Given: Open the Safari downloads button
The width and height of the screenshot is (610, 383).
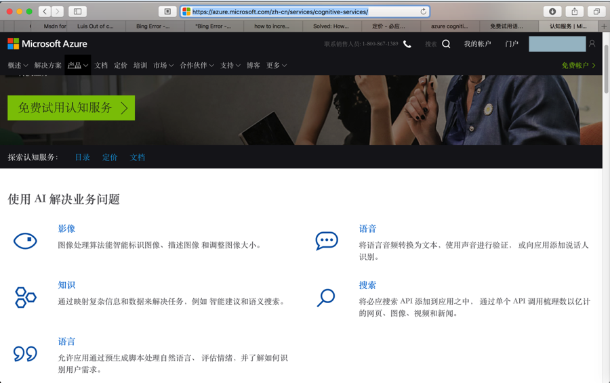Looking at the screenshot, I should [552, 12].
